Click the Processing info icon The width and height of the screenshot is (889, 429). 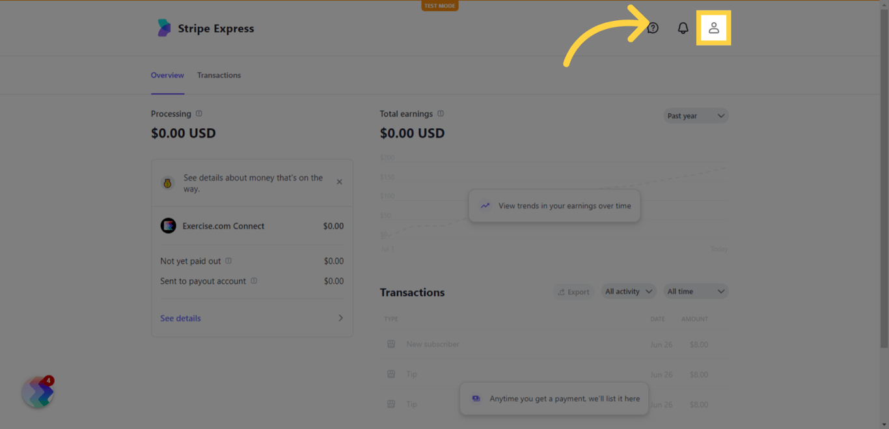(198, 113)
